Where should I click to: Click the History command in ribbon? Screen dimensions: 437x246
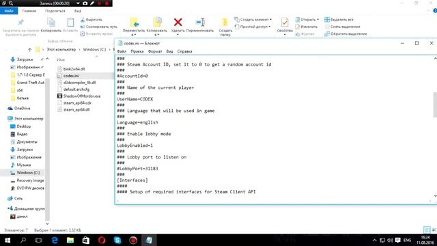point(305,33)
